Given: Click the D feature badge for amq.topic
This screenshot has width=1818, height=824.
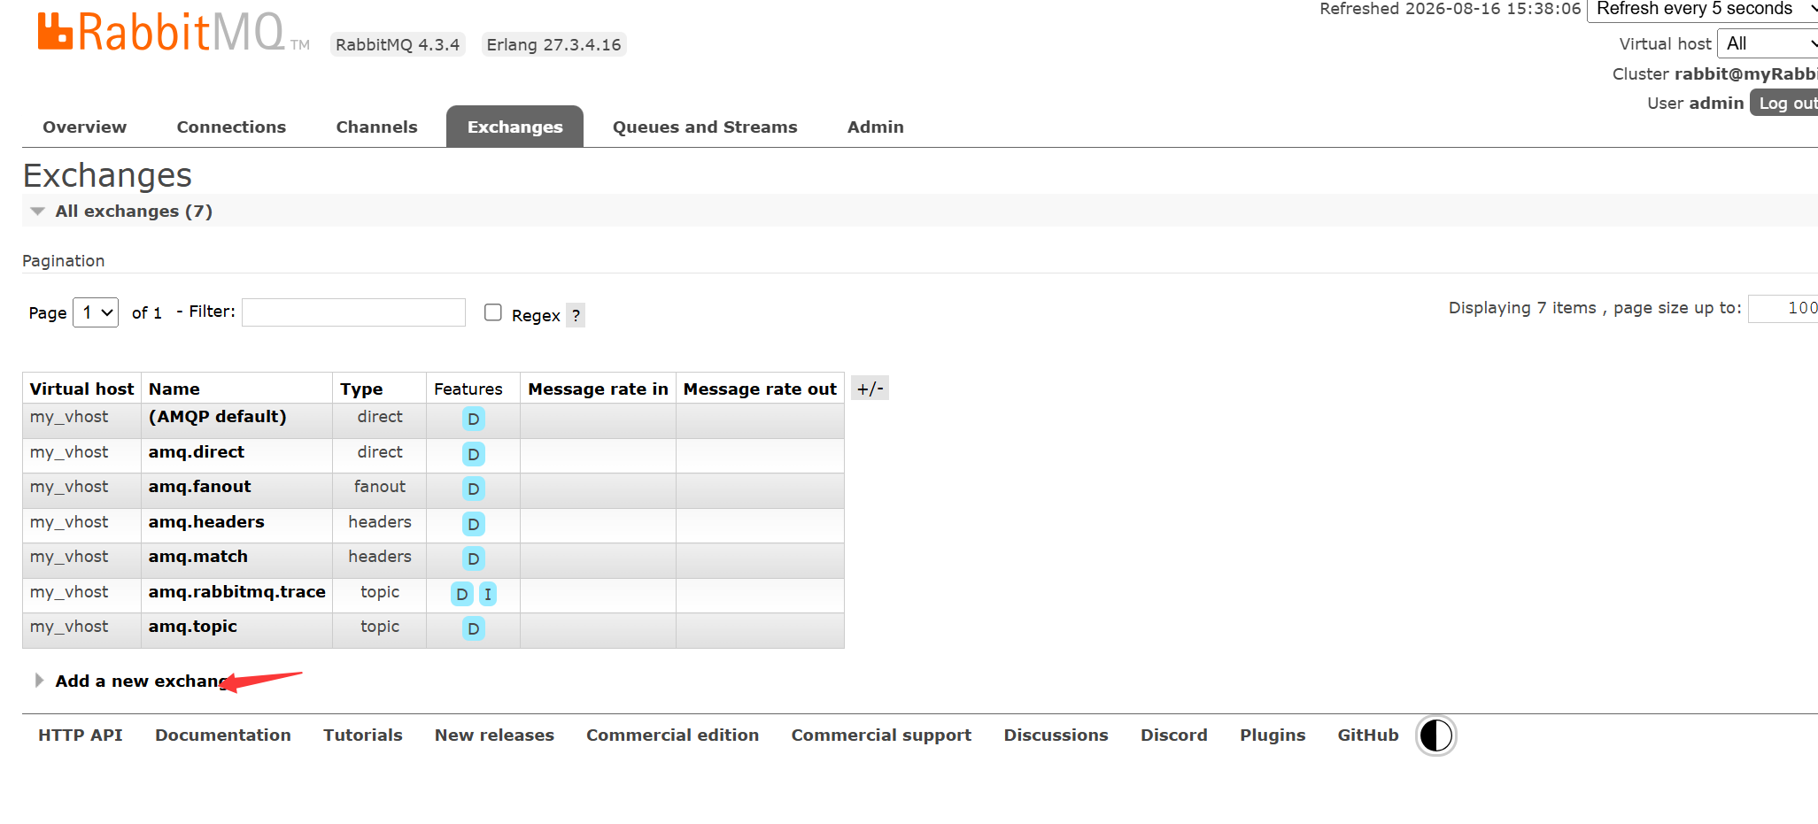Looking at the screenshot, I should click(474, 628).
